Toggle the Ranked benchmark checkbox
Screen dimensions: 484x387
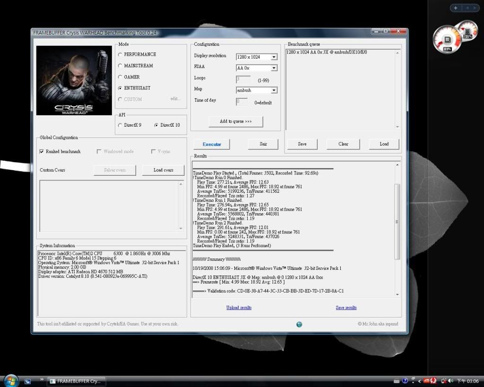coord(42,152)
